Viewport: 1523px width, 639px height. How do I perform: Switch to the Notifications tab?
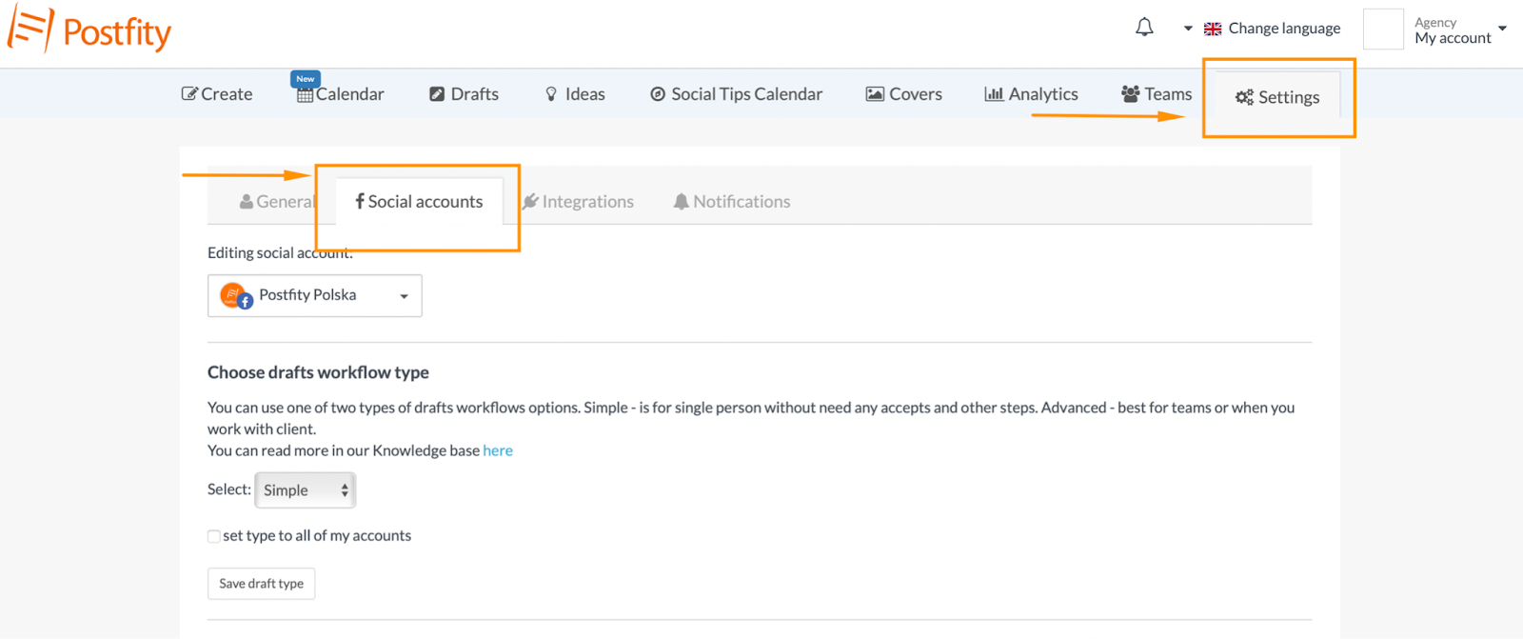tap(732, 202)
